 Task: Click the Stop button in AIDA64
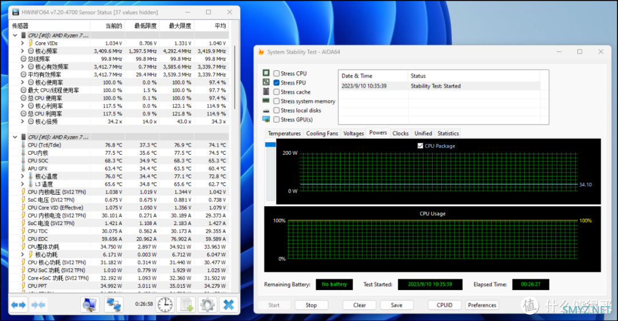(311, 305)
